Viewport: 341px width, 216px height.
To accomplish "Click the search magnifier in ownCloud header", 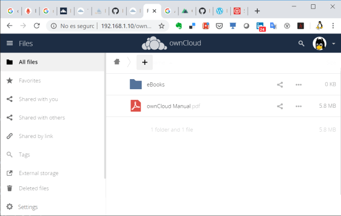I will pyautogui.click(x=301, y=44).
